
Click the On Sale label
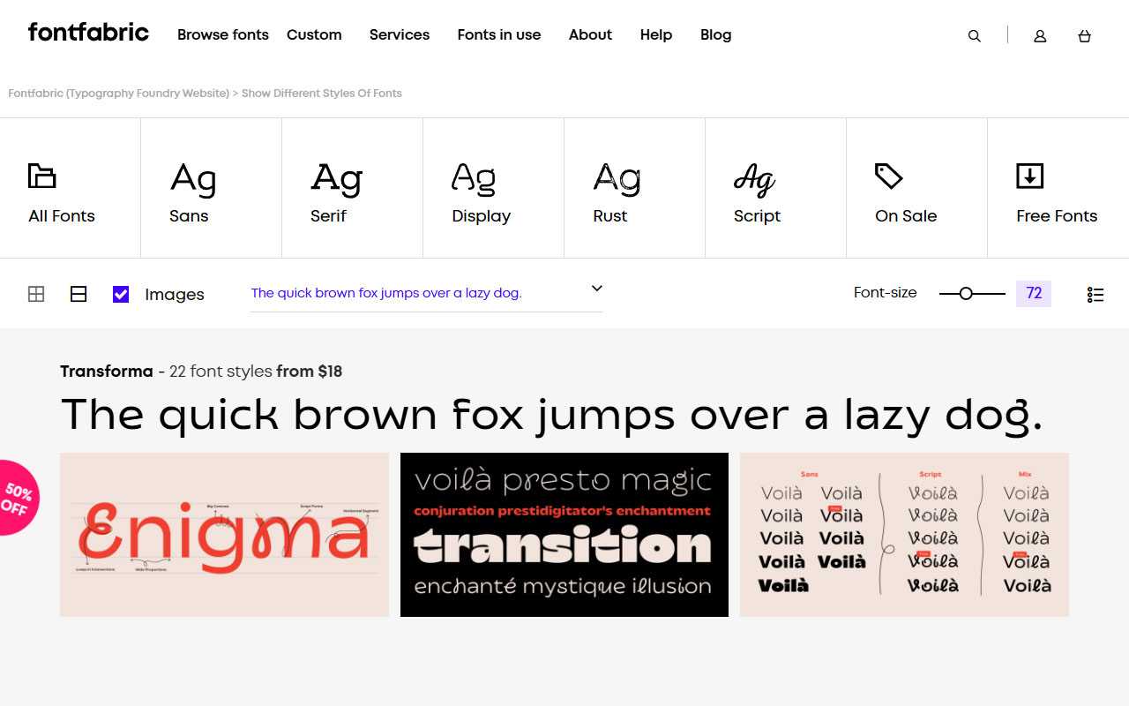pos(906,216)
